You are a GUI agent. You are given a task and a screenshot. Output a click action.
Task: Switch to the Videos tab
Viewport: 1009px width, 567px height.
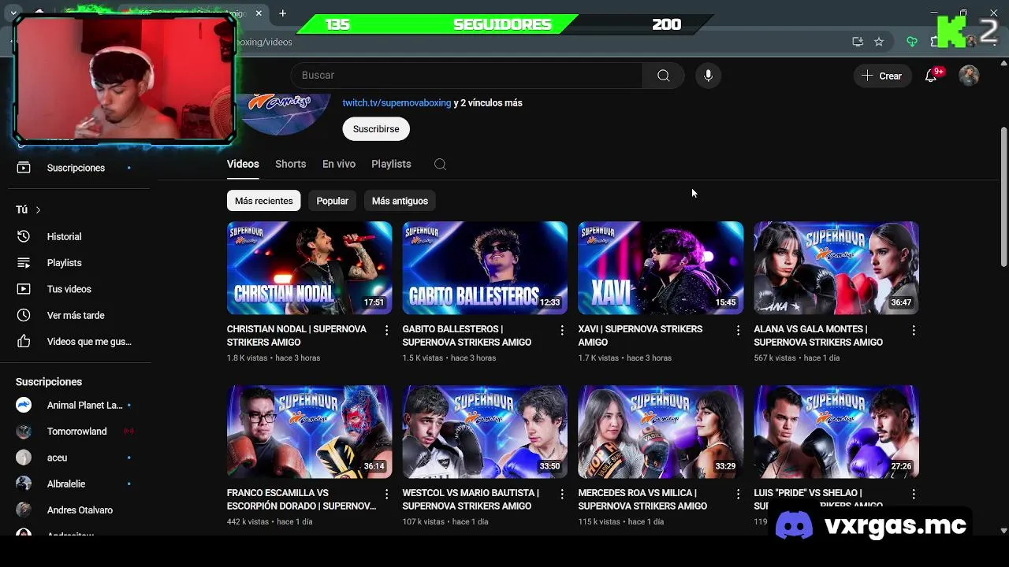[243, 164]
